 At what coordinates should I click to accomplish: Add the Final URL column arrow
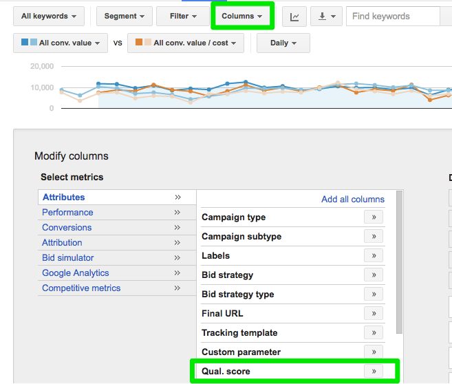coord(374,314)
